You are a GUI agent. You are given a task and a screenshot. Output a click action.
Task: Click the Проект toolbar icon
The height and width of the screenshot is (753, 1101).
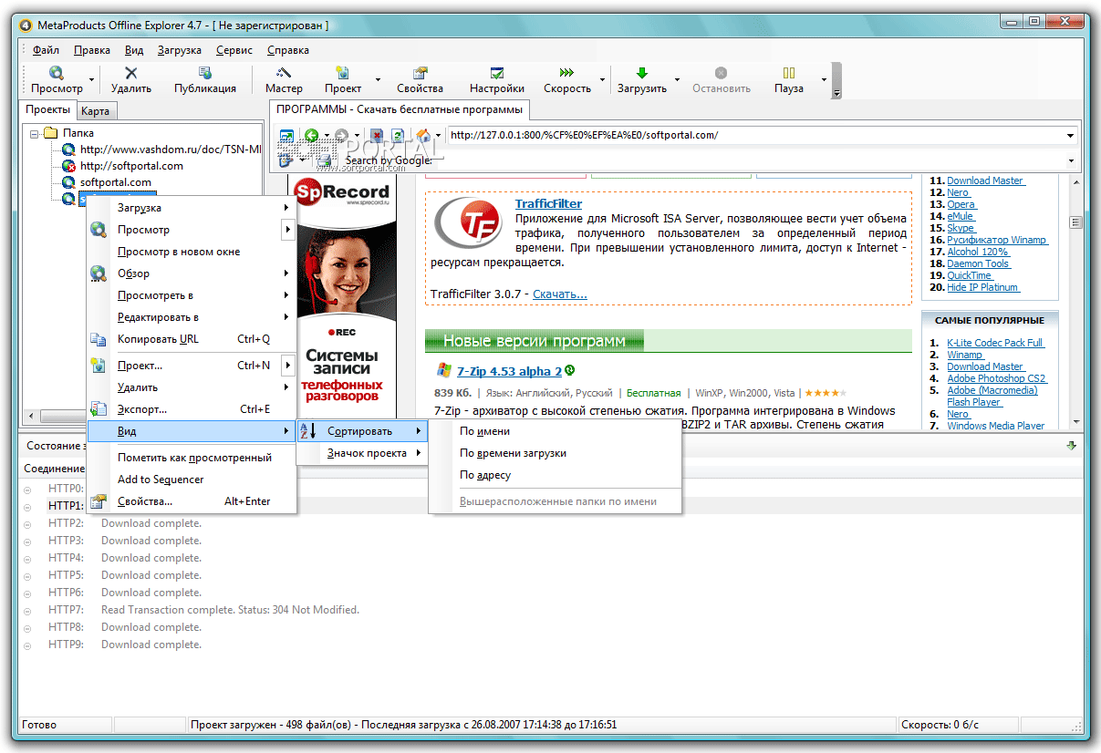point(343,73)
